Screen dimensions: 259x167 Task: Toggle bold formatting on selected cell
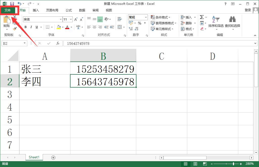click(25, 27)
